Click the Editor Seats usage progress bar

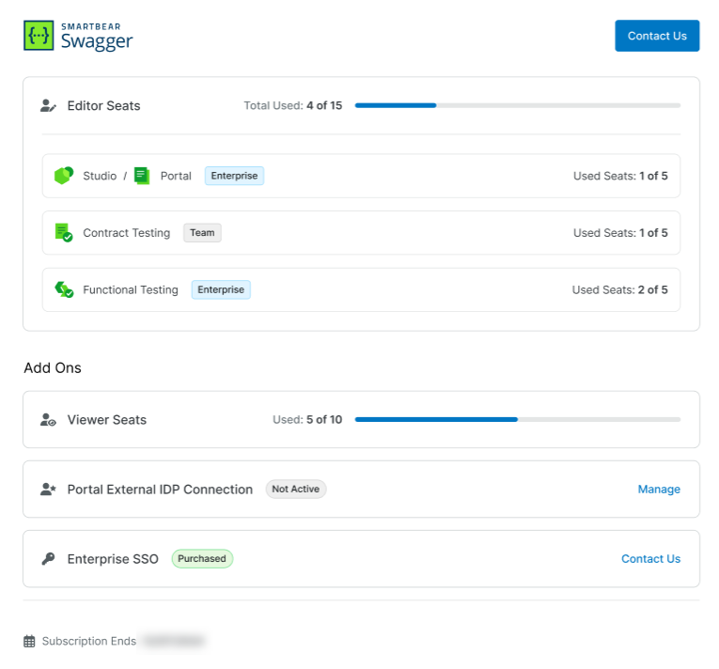[x=518, y=105]
